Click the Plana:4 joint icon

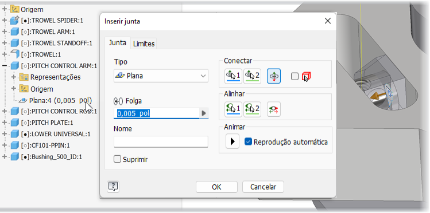24,101
